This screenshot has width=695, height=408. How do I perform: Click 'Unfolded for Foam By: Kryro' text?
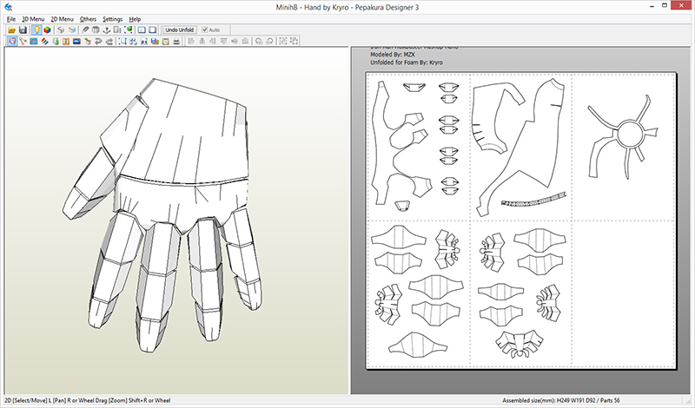[407, 63]
